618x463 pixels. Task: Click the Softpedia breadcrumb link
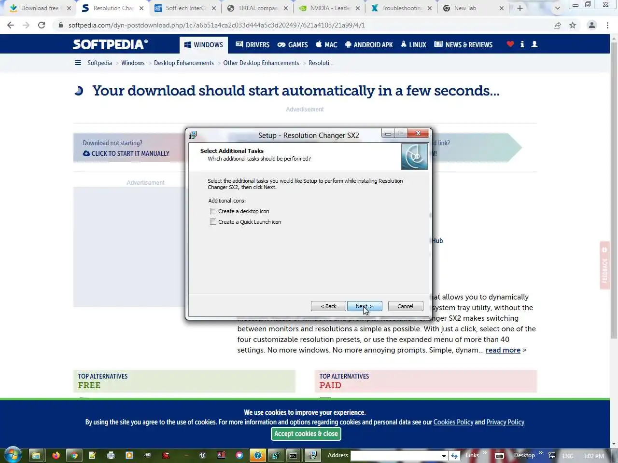[99, 63]
